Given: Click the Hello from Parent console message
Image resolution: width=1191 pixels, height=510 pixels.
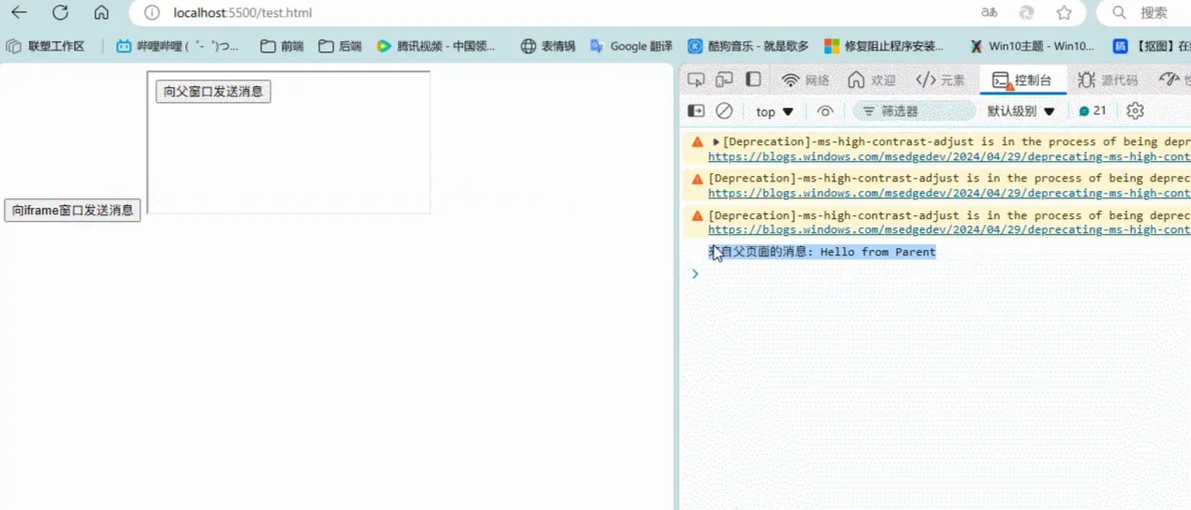Looking at the screenshot, I should [822, 252].
